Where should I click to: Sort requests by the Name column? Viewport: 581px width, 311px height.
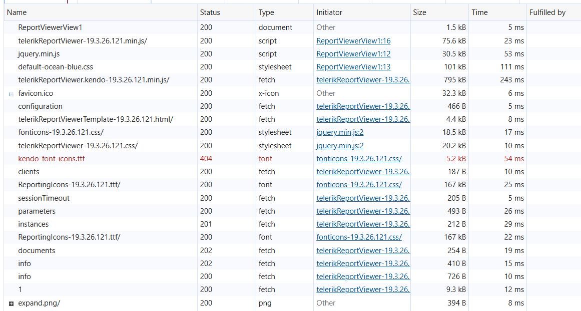coord(17,12)
